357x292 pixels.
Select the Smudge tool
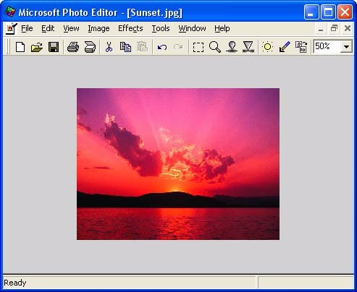coord(232,47)
